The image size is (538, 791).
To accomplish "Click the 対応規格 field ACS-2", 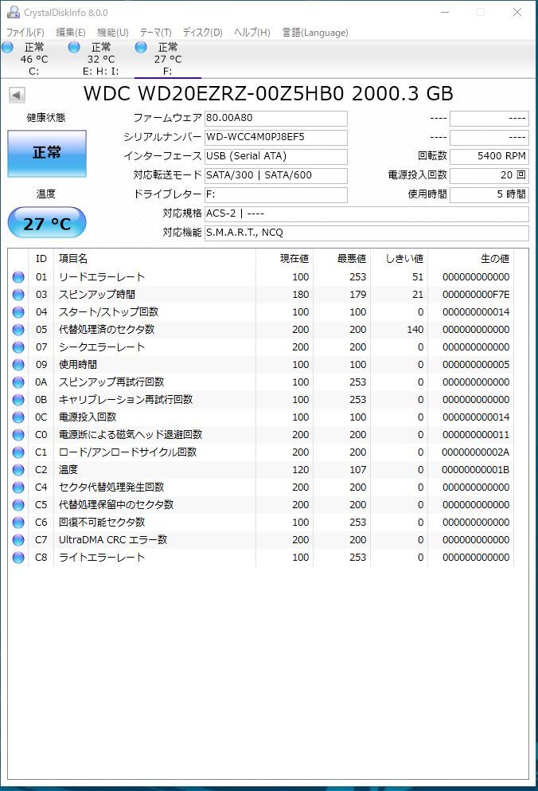I will (367, 214).
